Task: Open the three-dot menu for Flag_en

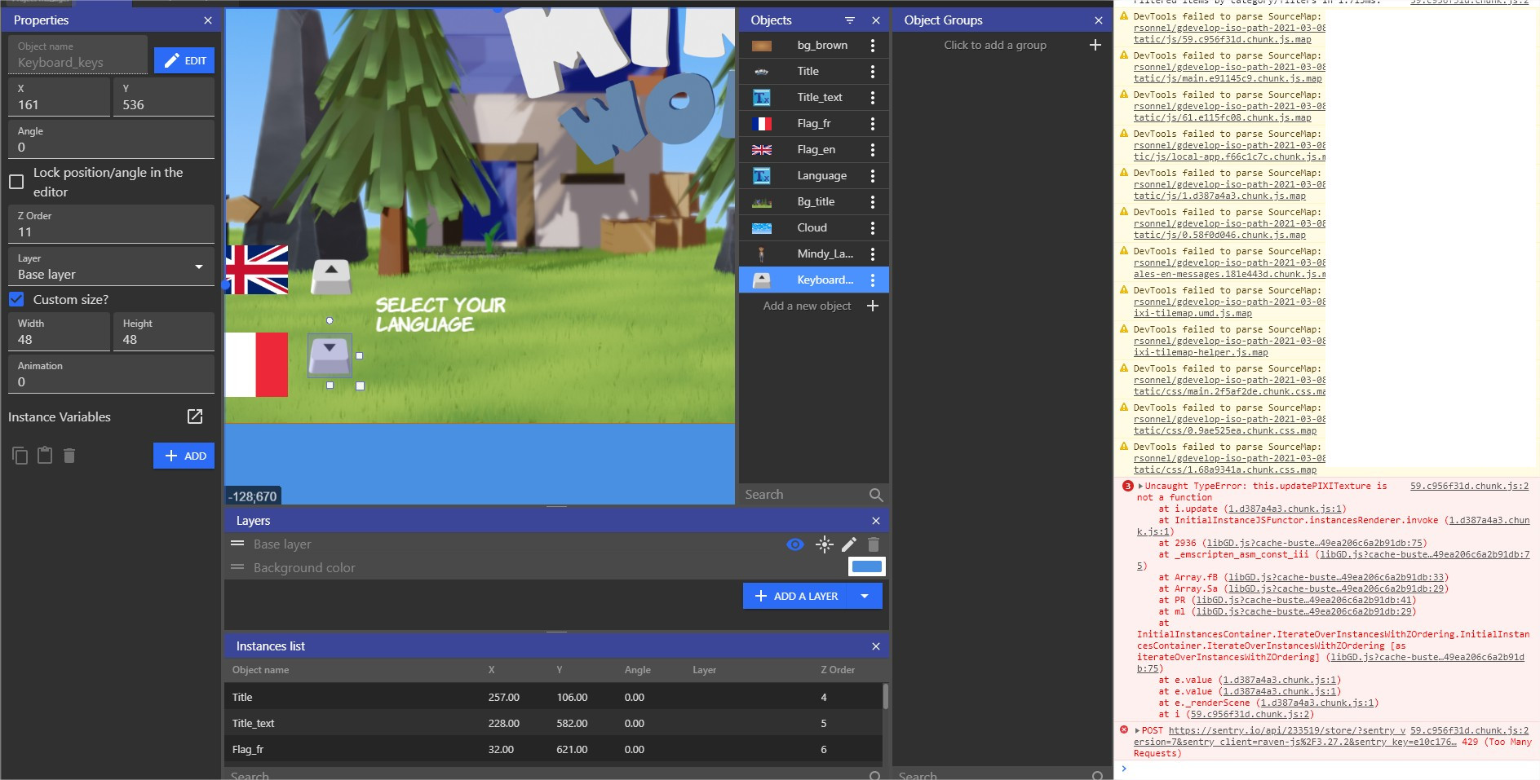Action: coord(873,149)
